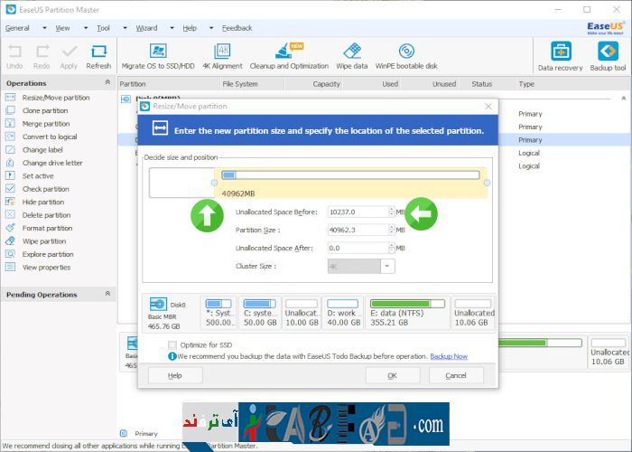Collapse the Operations panel

[108, 83]
